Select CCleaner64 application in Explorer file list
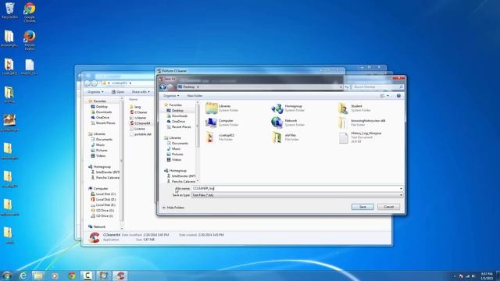The width and height of the screenshot is (500, 281). pyautogui.click(x=140, y=123)
